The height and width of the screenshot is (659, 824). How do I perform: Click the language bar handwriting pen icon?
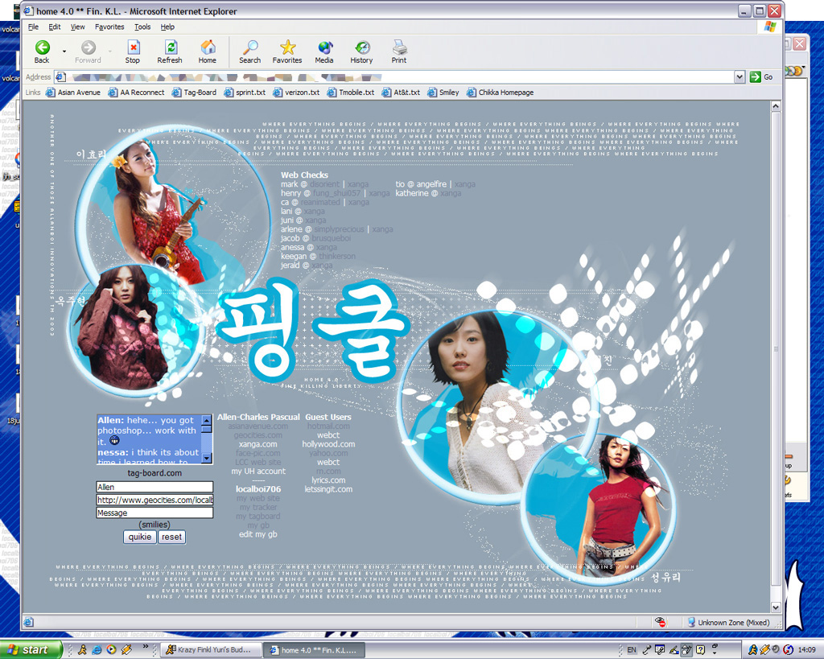click(674, 649)
